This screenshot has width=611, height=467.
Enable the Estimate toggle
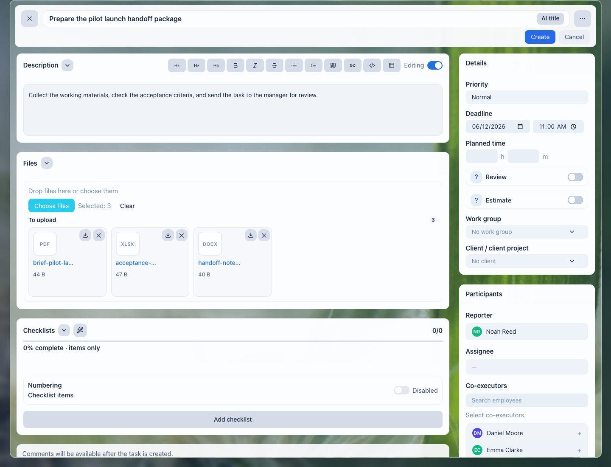[575, 200]
